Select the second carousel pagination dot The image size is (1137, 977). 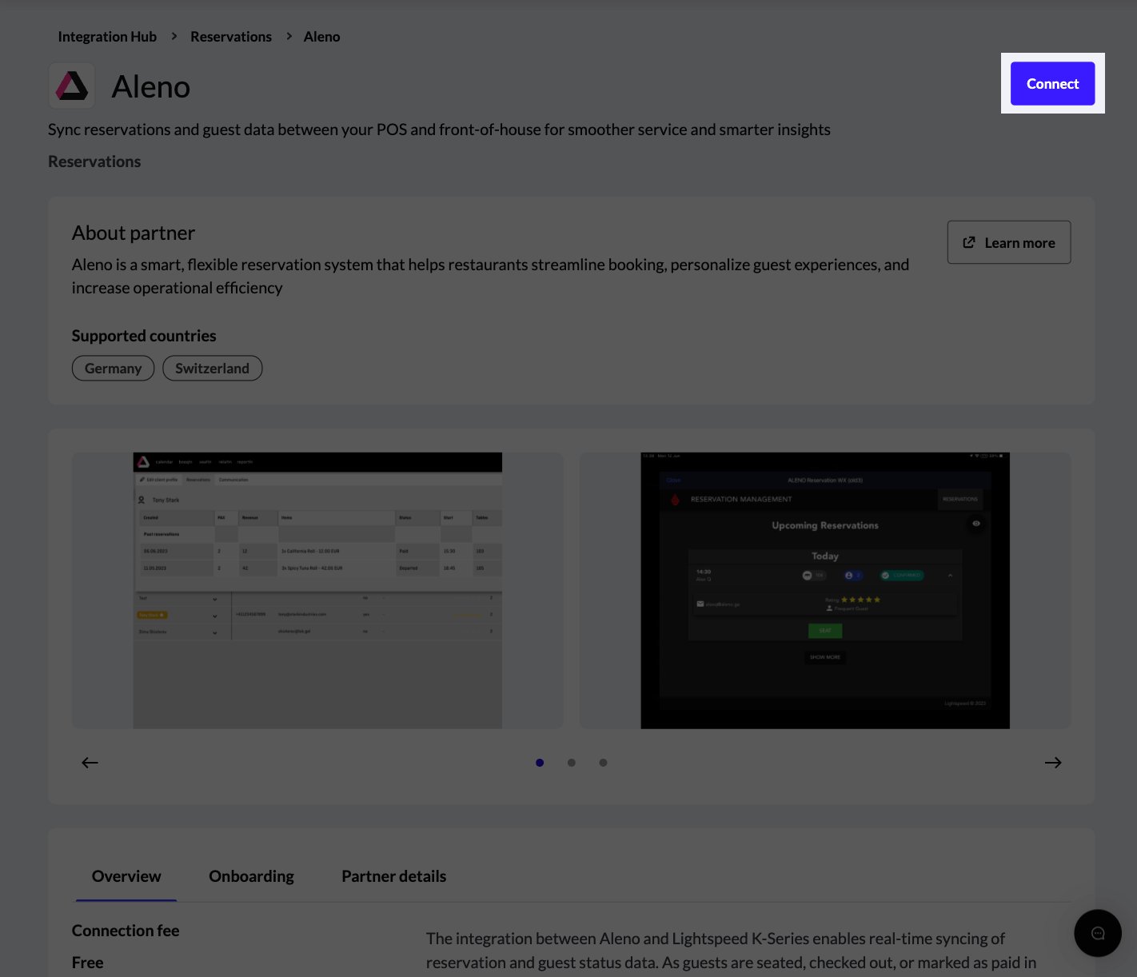click(x=572, y=763)
